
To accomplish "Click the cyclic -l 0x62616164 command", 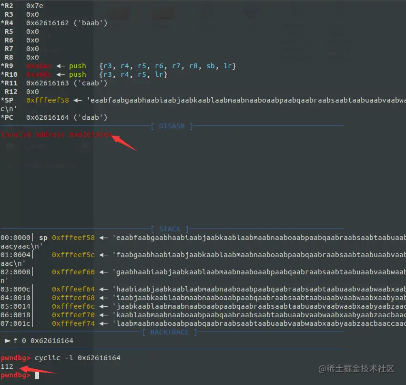I will point(77,358).
